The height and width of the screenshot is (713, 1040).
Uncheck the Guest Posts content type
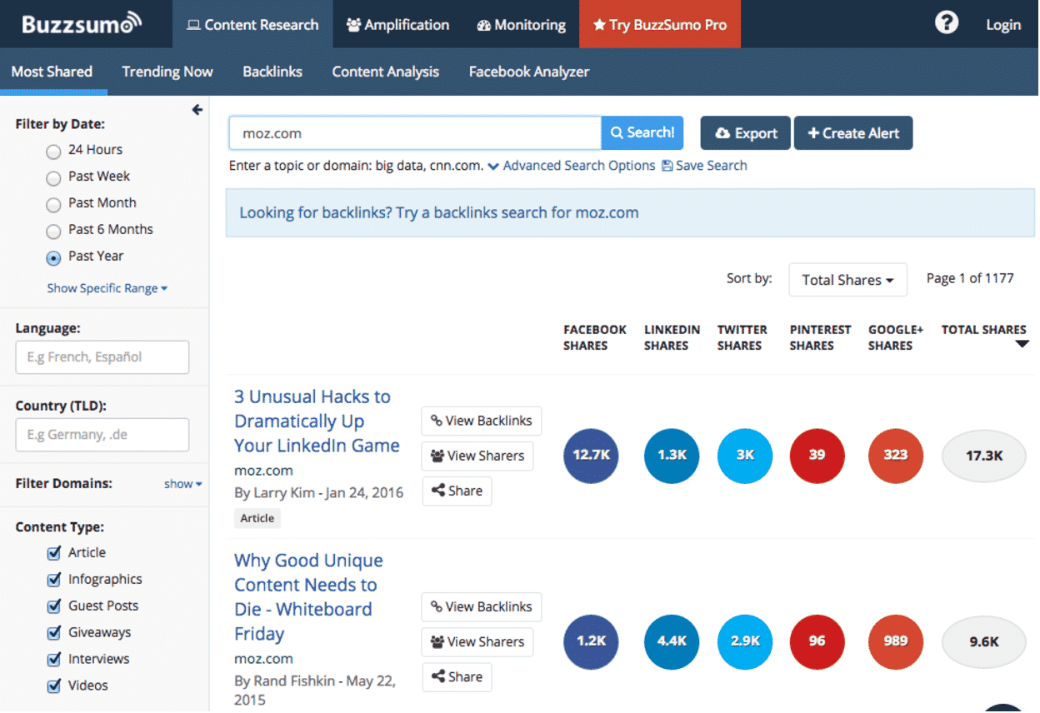pyautogui.click(x=54, y=606)
